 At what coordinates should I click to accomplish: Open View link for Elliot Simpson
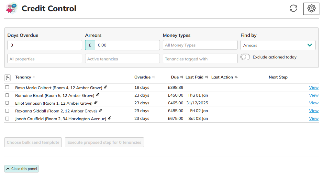point(314,103)
